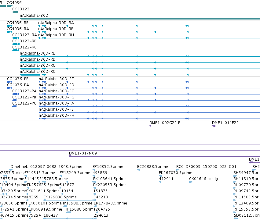260x220 pixels.
Task: Click the DME1-002G22.R arrow glyph
Action: pos(150,126)
